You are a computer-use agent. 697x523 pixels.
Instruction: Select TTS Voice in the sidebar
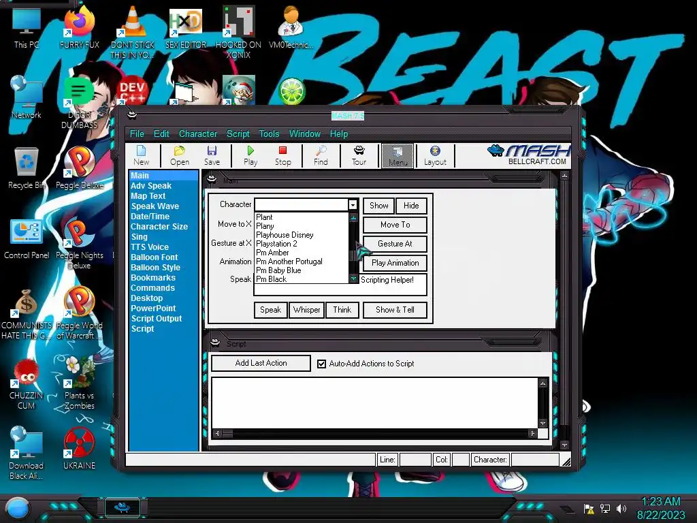tap(150, 247)
